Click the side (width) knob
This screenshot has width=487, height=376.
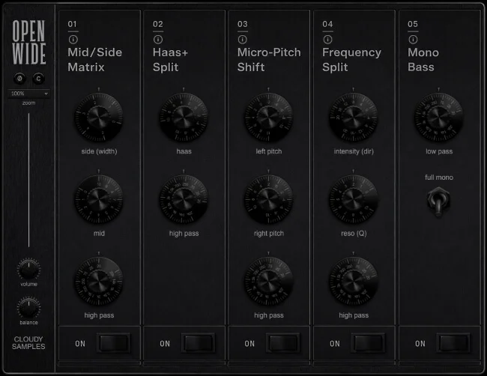pyautogui.click(x=99, y=118)
